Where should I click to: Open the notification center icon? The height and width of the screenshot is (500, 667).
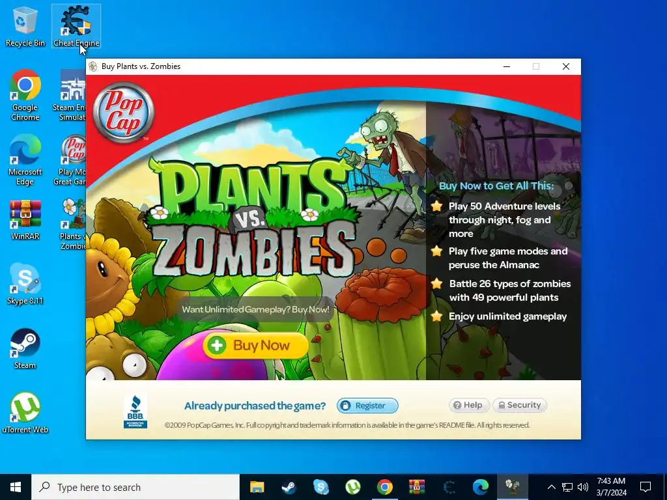[646, 487]
